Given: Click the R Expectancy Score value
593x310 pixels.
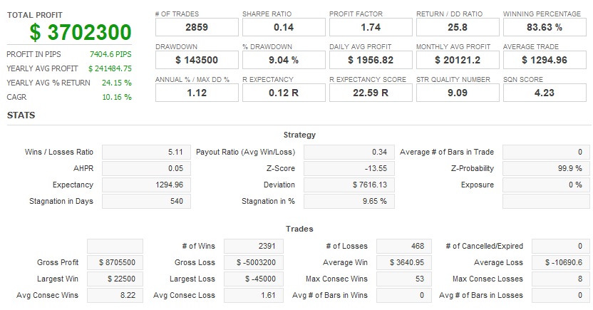Looking at the screenshot, I should coord(370,92).
